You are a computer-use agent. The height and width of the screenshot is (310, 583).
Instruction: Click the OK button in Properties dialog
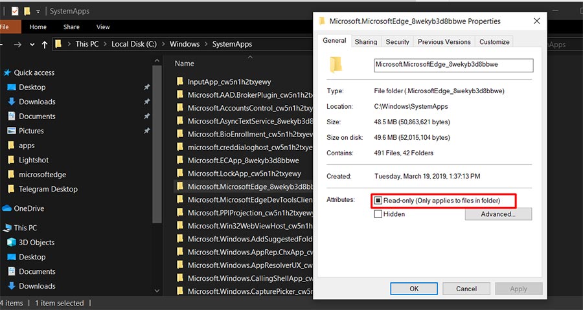414,289
